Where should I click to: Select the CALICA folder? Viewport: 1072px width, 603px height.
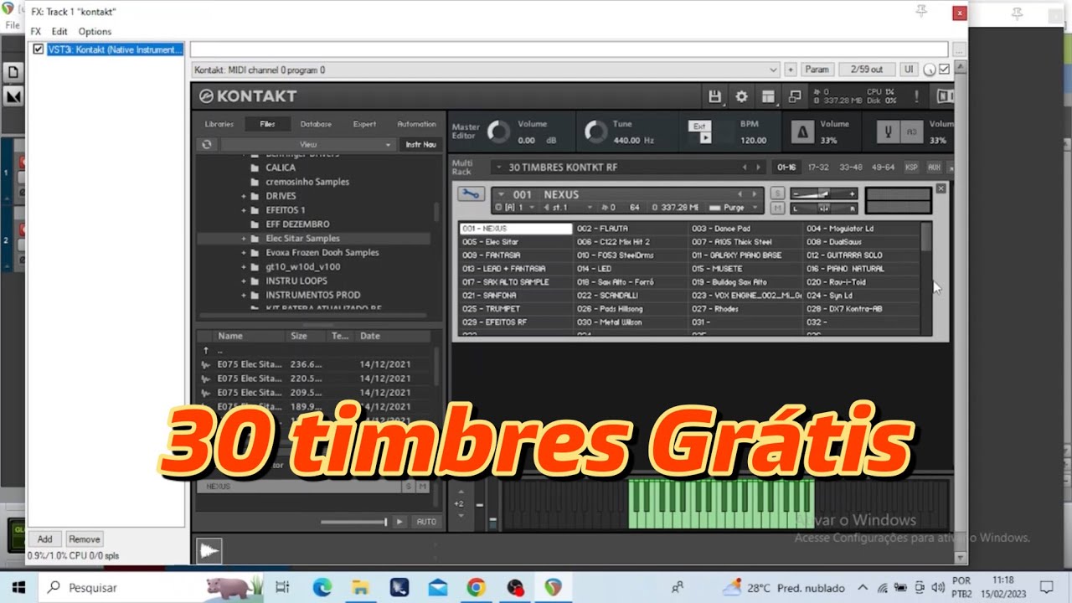(281, 167)
